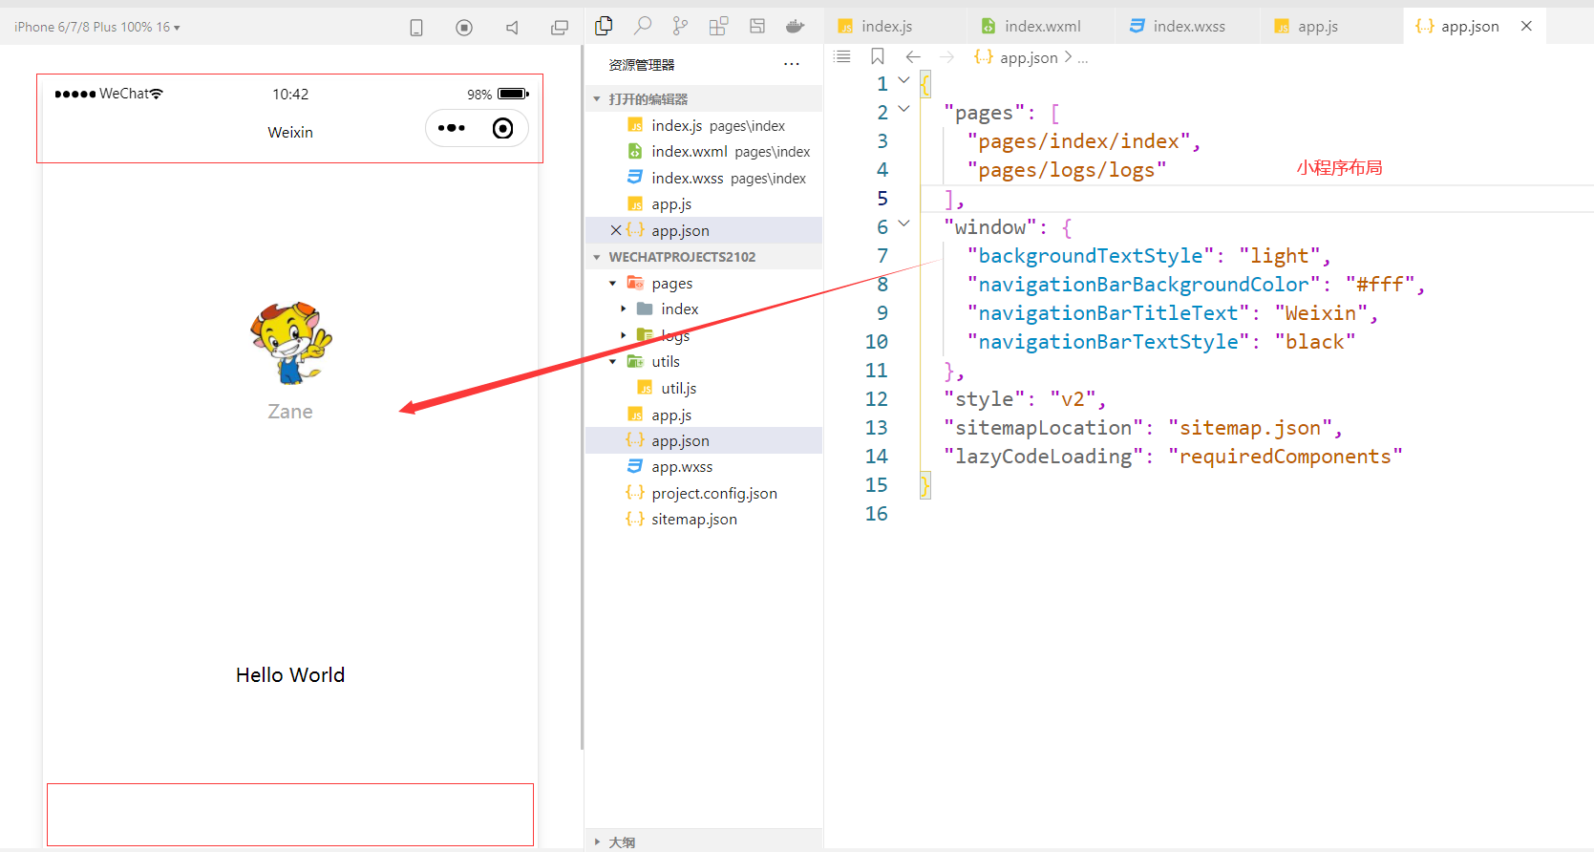Click the navigate forward arrow in editor
Screen dimensions: 1594x852
coord(947,57)
